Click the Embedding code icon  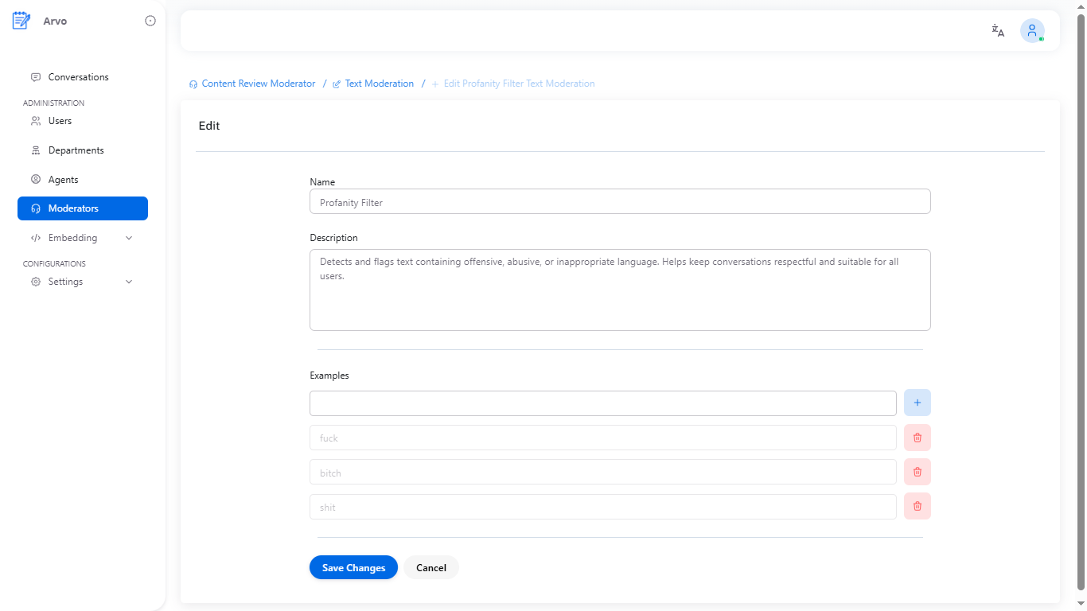(x=36, y=237)
